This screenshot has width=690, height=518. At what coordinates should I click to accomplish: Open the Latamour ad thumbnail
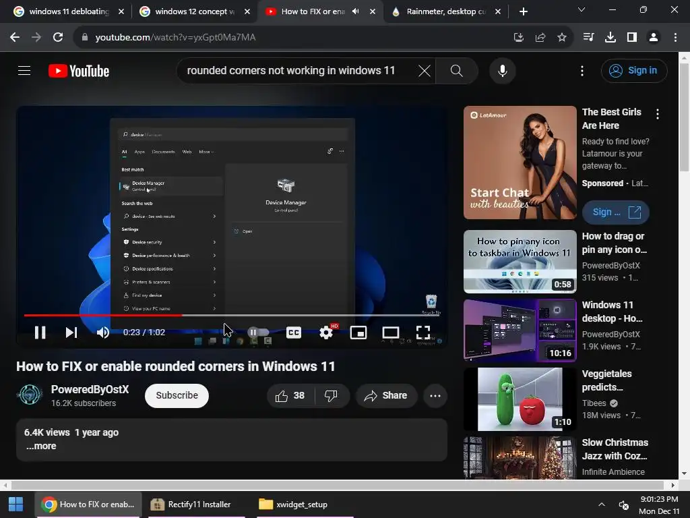pos(520,163)
